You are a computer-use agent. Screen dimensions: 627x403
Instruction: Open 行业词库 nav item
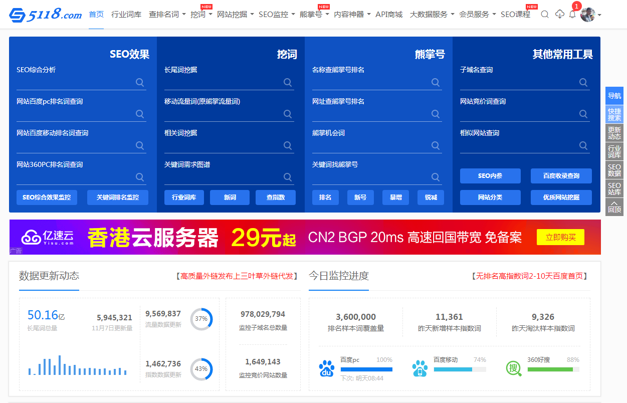[126, 15]
